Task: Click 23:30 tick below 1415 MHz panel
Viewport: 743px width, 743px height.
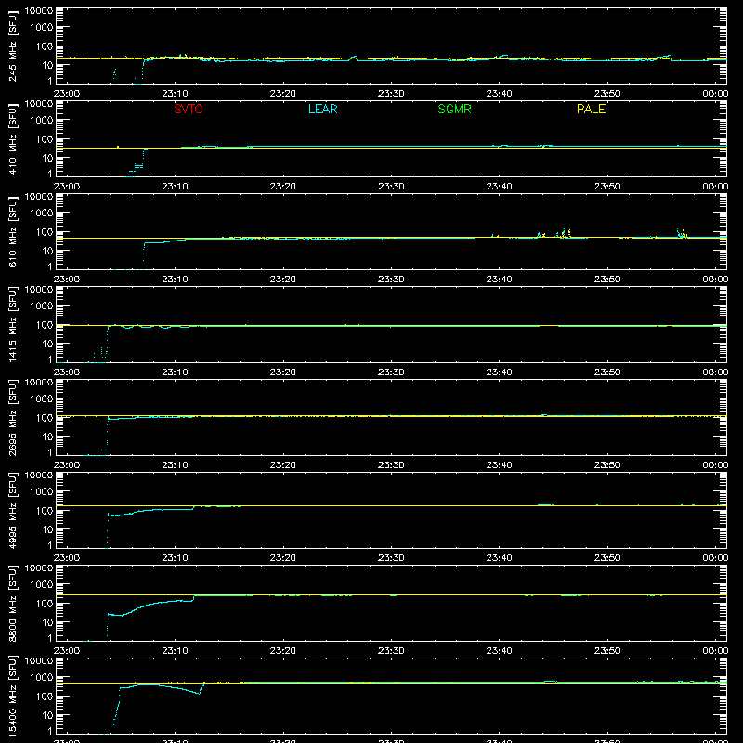Action: pos(391,372)
